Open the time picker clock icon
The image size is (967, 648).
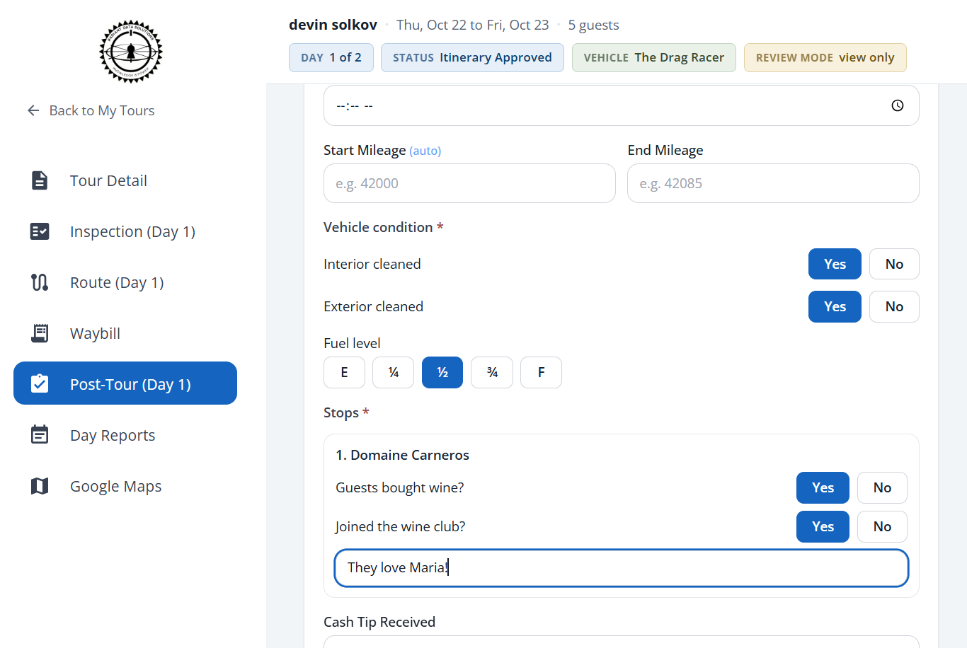[x=897, y=105]
